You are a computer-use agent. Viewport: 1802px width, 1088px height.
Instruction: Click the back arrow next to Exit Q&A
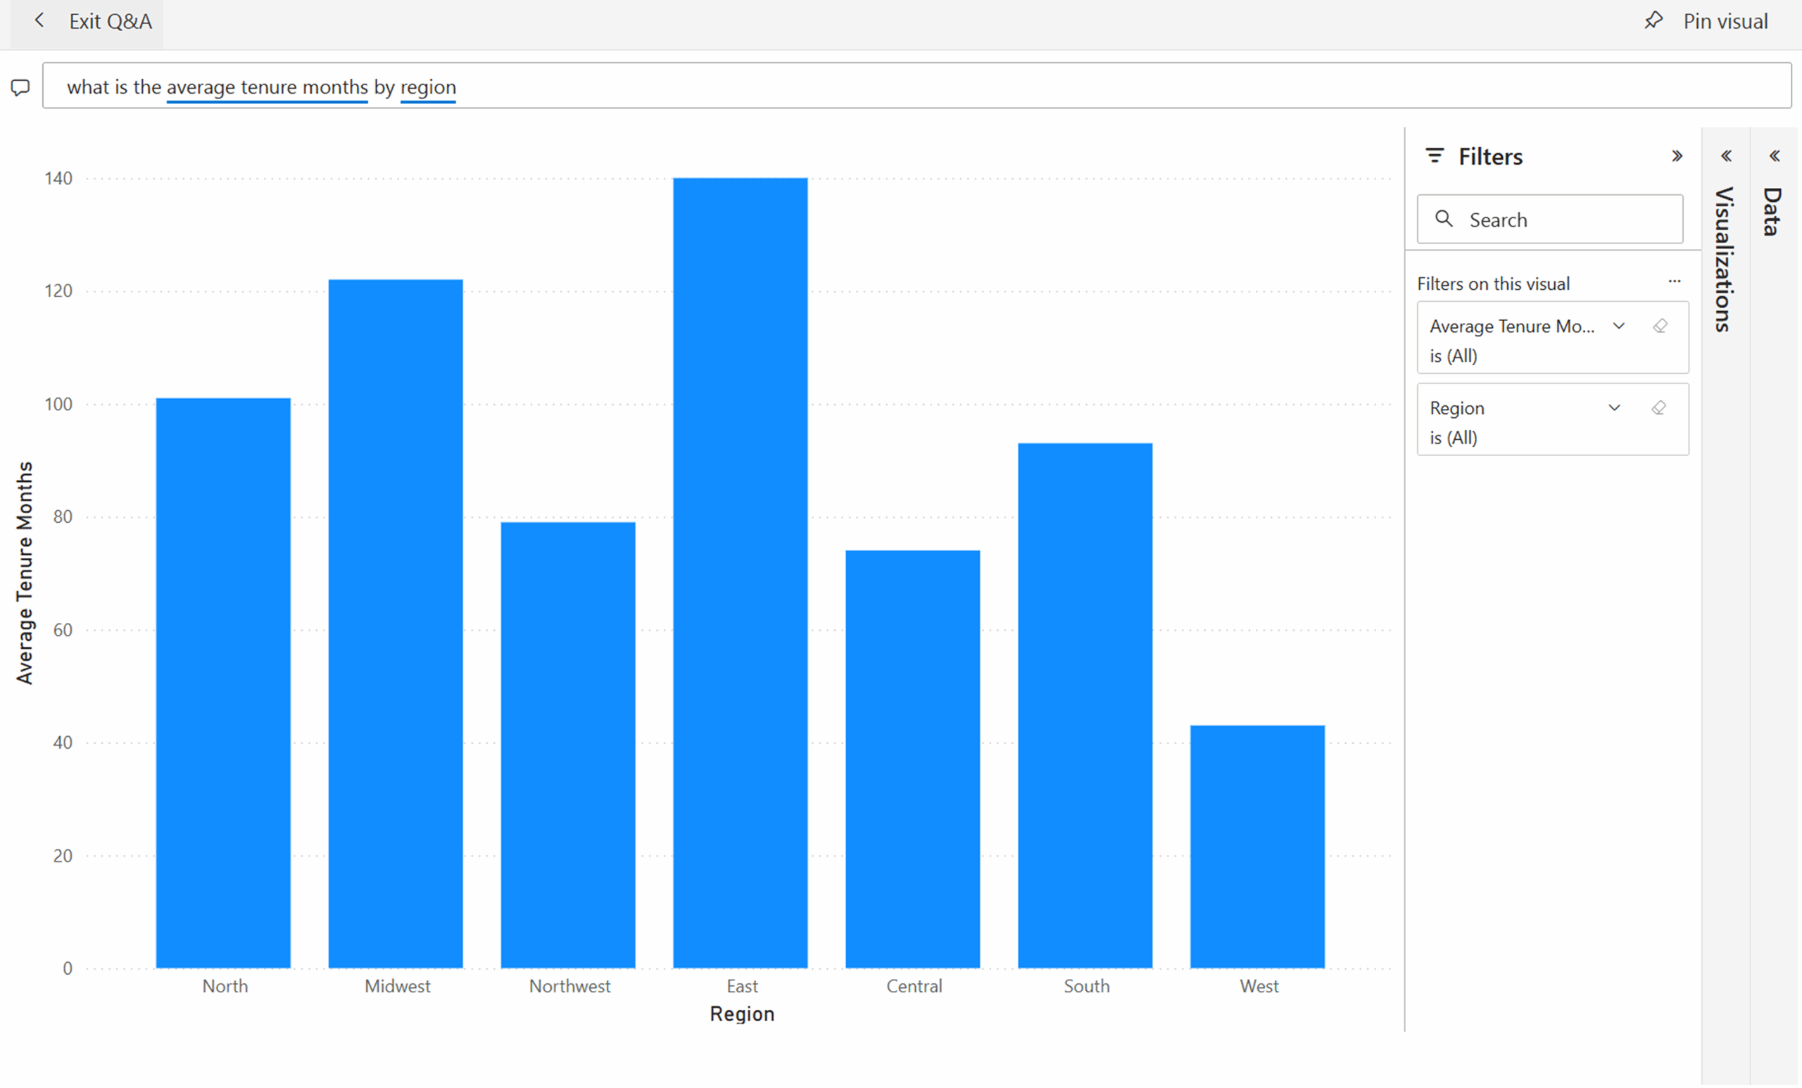click(x=39, y=20)
